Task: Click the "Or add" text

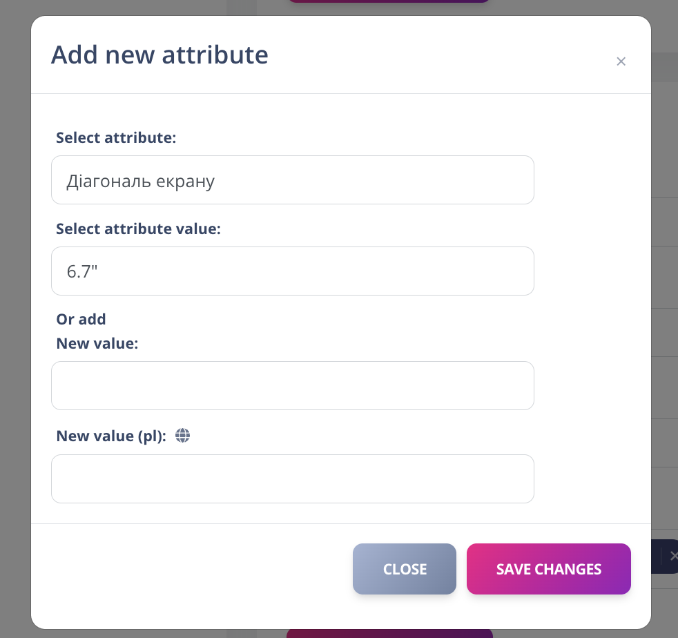Action: tap(81, 319)
